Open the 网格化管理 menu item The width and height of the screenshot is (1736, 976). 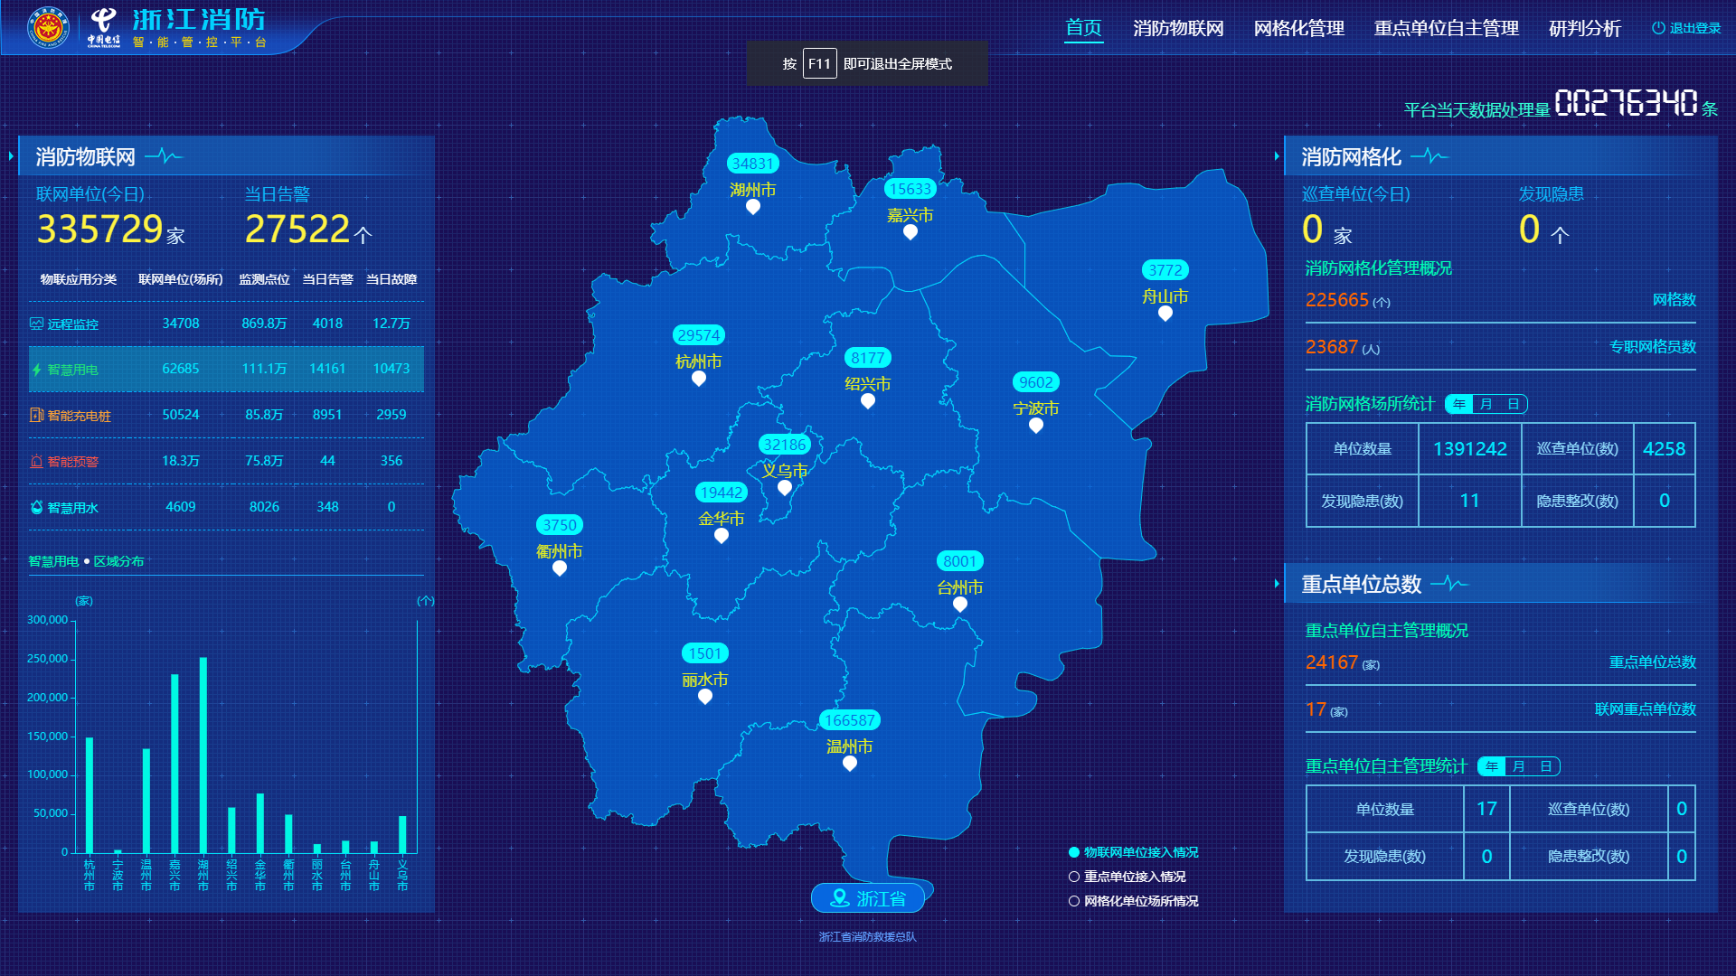(x=1298, y=29)
